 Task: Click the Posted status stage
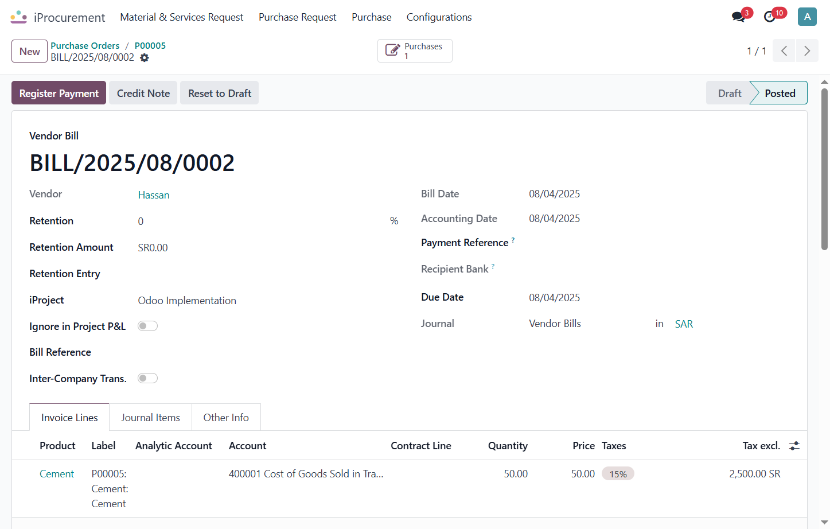pyautogui.click(x=780, y=93)
